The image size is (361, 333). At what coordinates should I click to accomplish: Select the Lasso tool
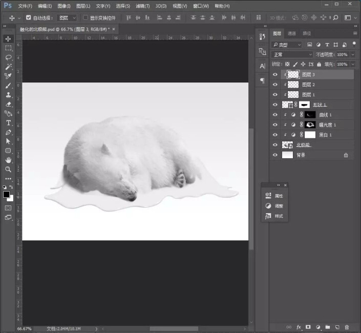[8, 57]
